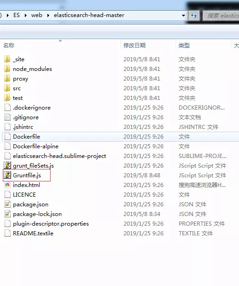Refresh the folder with the address bar button
239x286 pixels.
click(194, 15)
